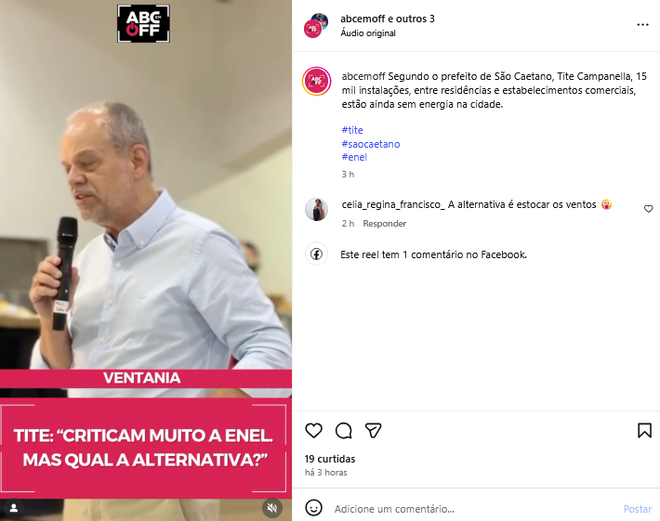Image resolution: width=660 pixels, height=521 pixels.
Task: Open more options three-dot menu
Action: 642,25
